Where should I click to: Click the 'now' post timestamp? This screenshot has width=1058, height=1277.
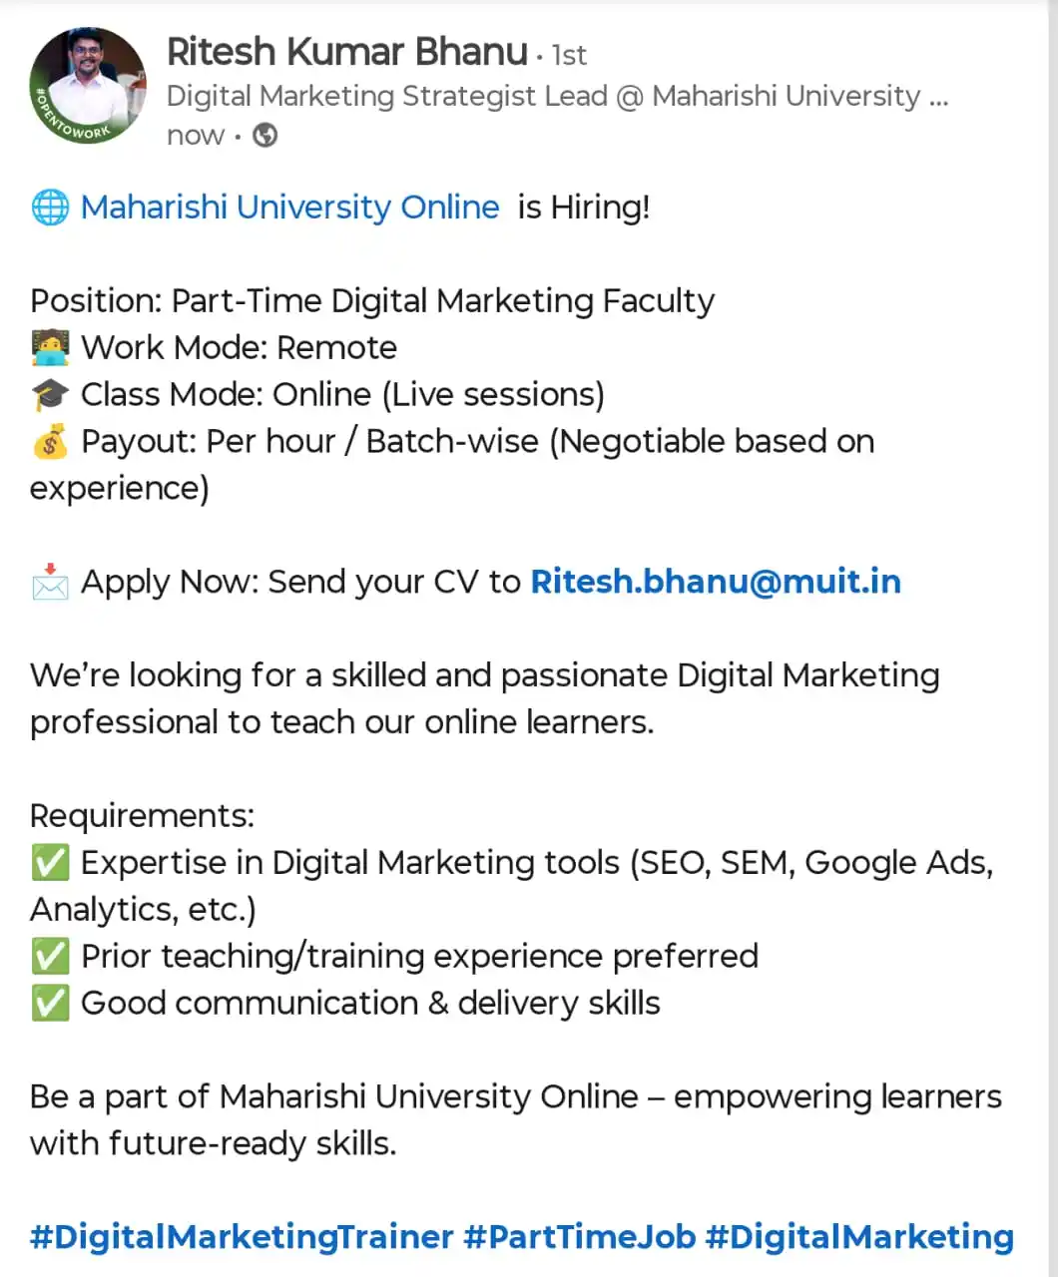click(196, 136)
